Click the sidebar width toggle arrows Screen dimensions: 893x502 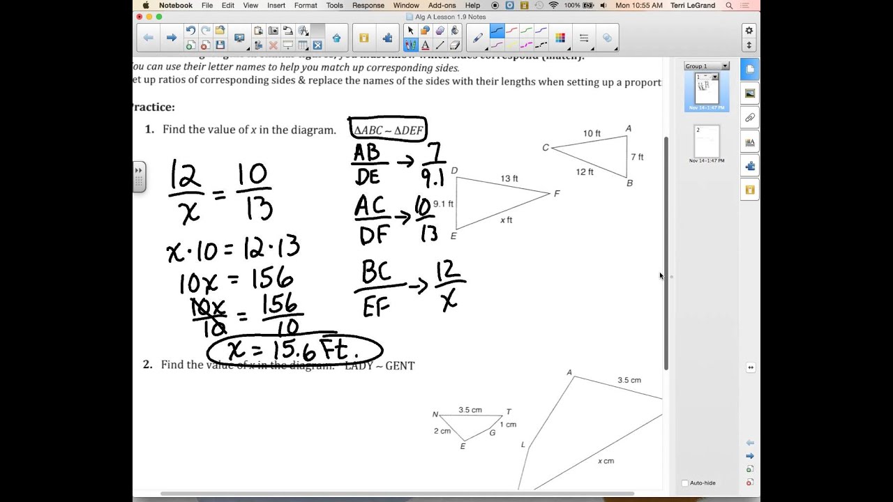(x=750, y=367)
